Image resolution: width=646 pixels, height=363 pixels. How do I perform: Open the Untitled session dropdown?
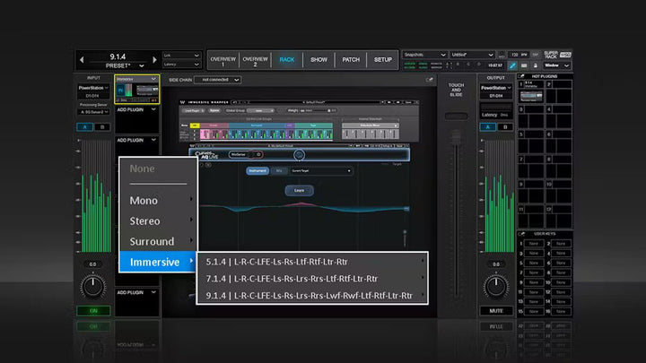[x=472, y=55]
